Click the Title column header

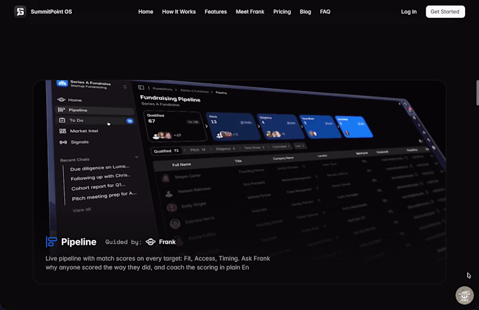coord(238,161)
